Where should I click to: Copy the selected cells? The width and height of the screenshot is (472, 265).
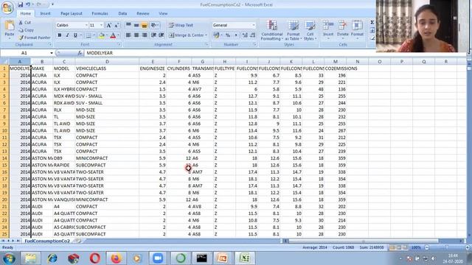pyautogui.click(x=27, y=30)
